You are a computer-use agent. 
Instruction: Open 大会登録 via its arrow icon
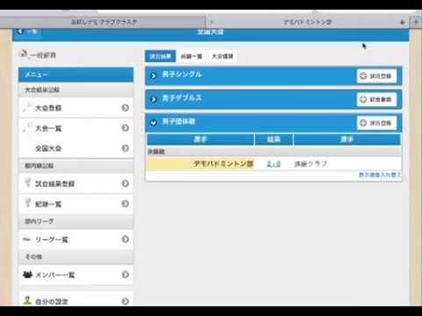pyautogui.click(x=125, y=108)
